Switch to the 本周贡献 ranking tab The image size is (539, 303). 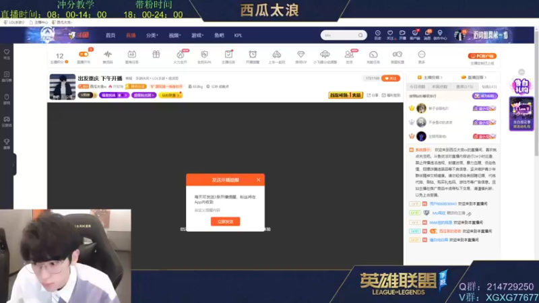point(440,87)
